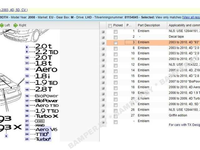Expand the last unnumbered Emblem row
200x150 pixels.
point(103,122)
